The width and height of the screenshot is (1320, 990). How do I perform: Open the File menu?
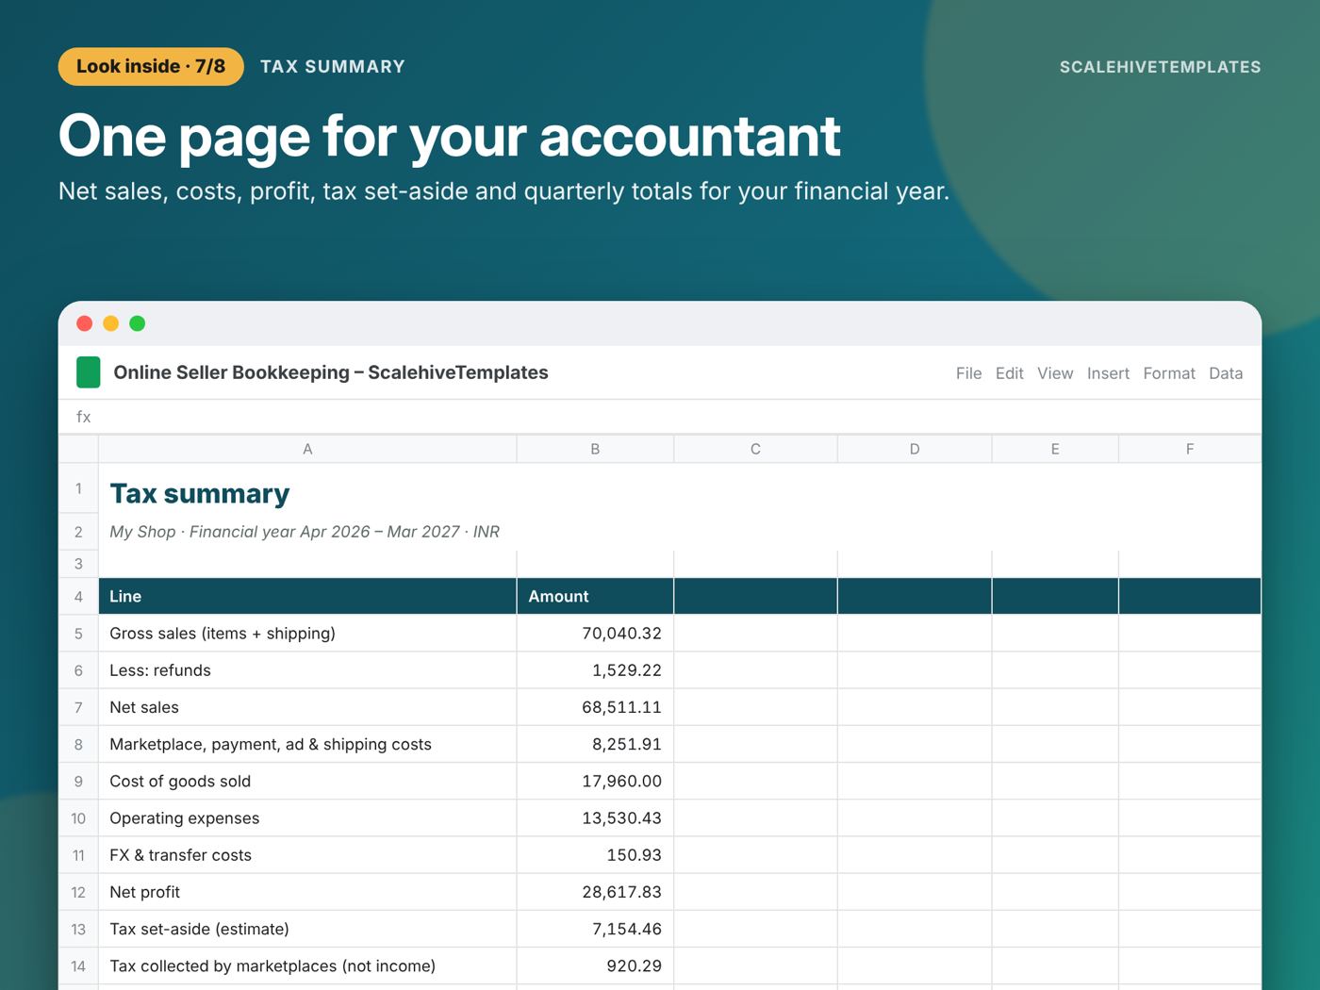point(968,373)
